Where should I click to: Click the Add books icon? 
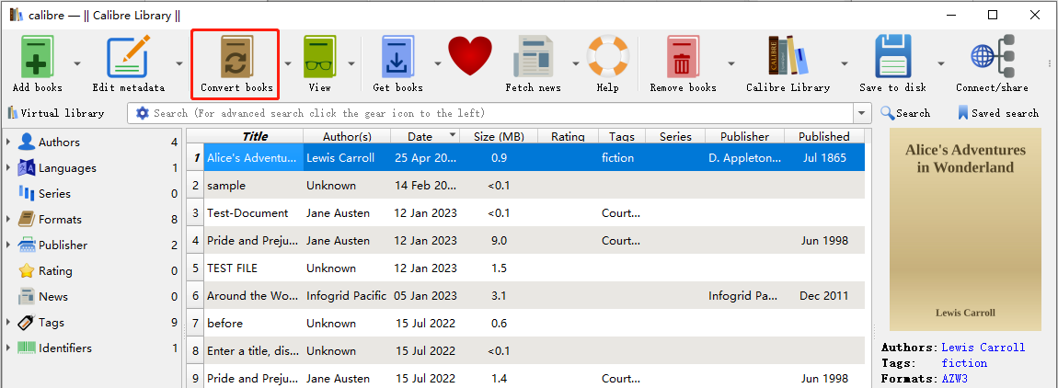[x=37, y=57]
